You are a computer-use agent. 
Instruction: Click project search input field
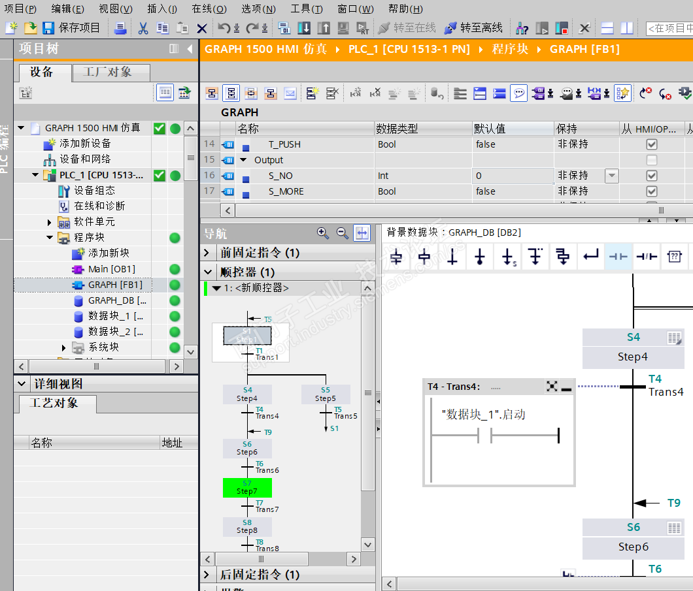[669, 28]
